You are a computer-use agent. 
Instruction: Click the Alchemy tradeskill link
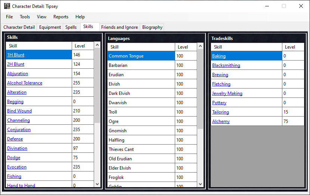tap(221, 121)
